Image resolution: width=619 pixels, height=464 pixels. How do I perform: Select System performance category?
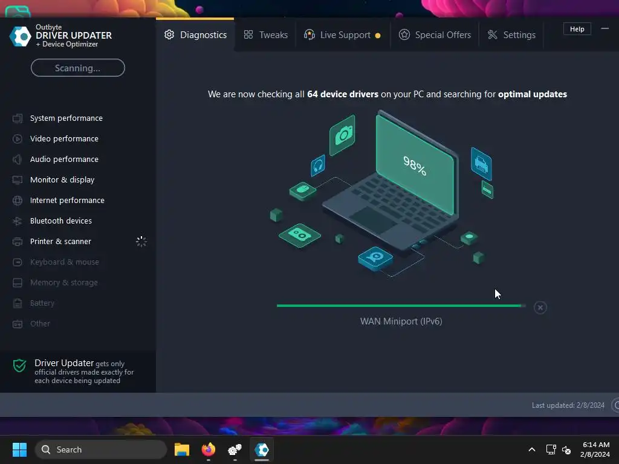[66, 118]
